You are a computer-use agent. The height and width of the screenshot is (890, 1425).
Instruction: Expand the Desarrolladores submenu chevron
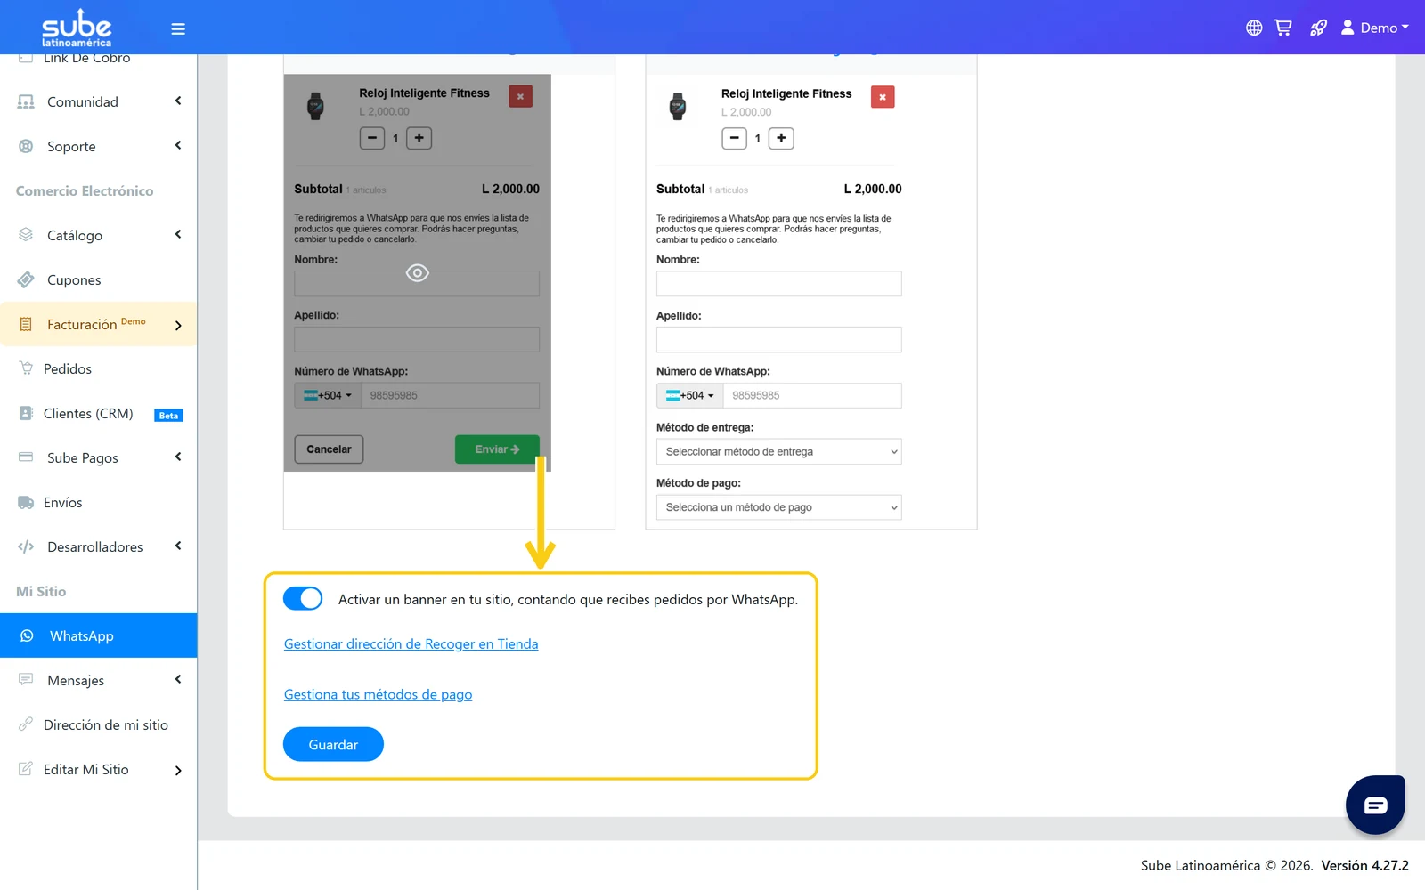click(x=178, y=546)
